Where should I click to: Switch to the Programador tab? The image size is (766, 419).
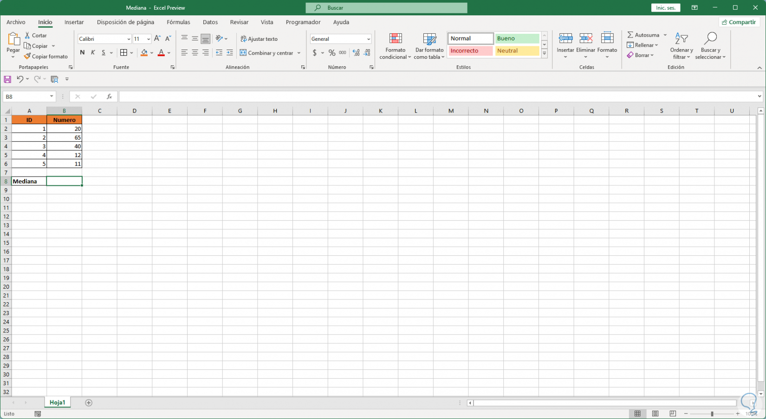click(303, 22)
